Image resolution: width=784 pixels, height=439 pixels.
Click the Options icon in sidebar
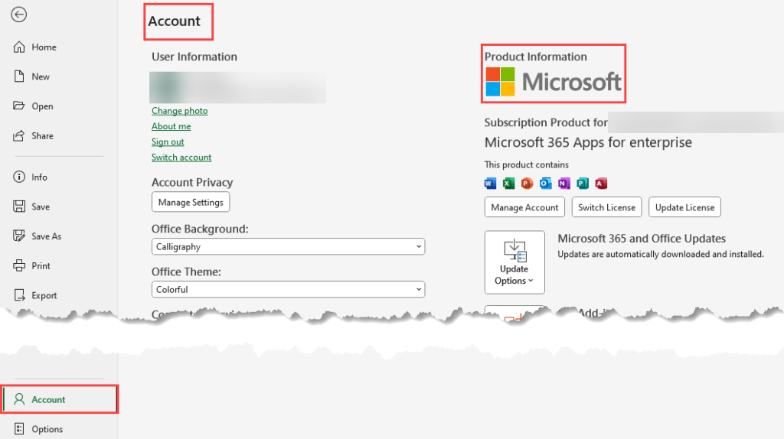tap(19, 429)
